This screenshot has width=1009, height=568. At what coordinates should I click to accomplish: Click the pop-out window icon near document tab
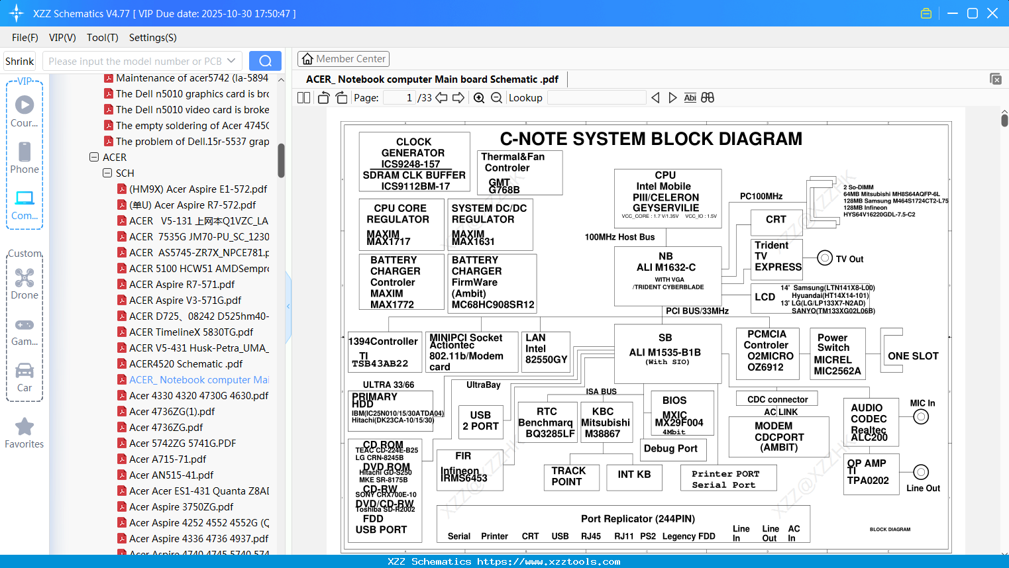(995, 79)
